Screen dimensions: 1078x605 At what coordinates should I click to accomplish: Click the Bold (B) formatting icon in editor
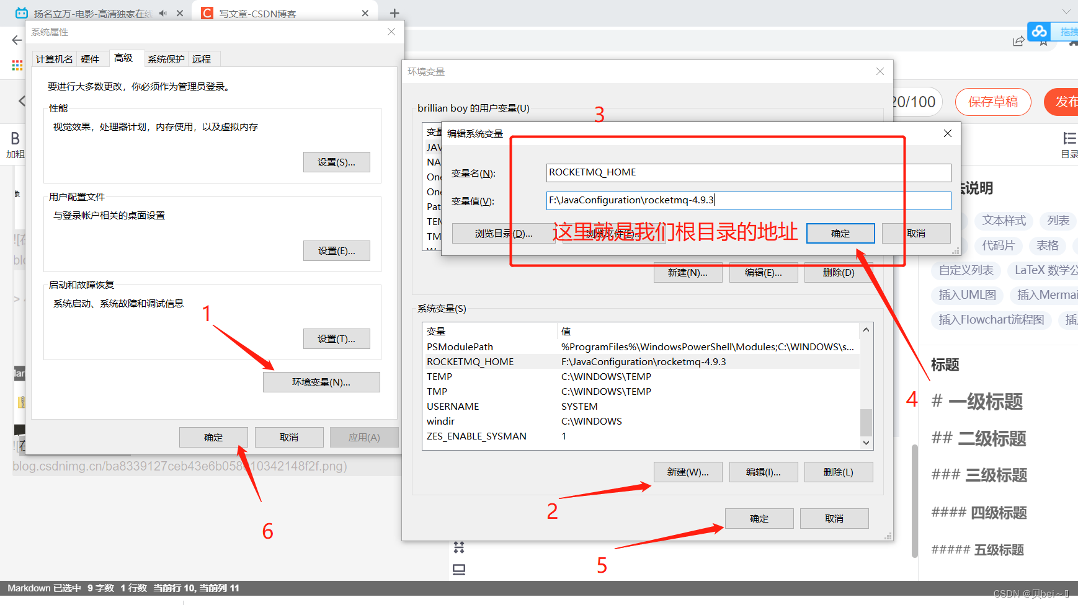pos(15,138)
